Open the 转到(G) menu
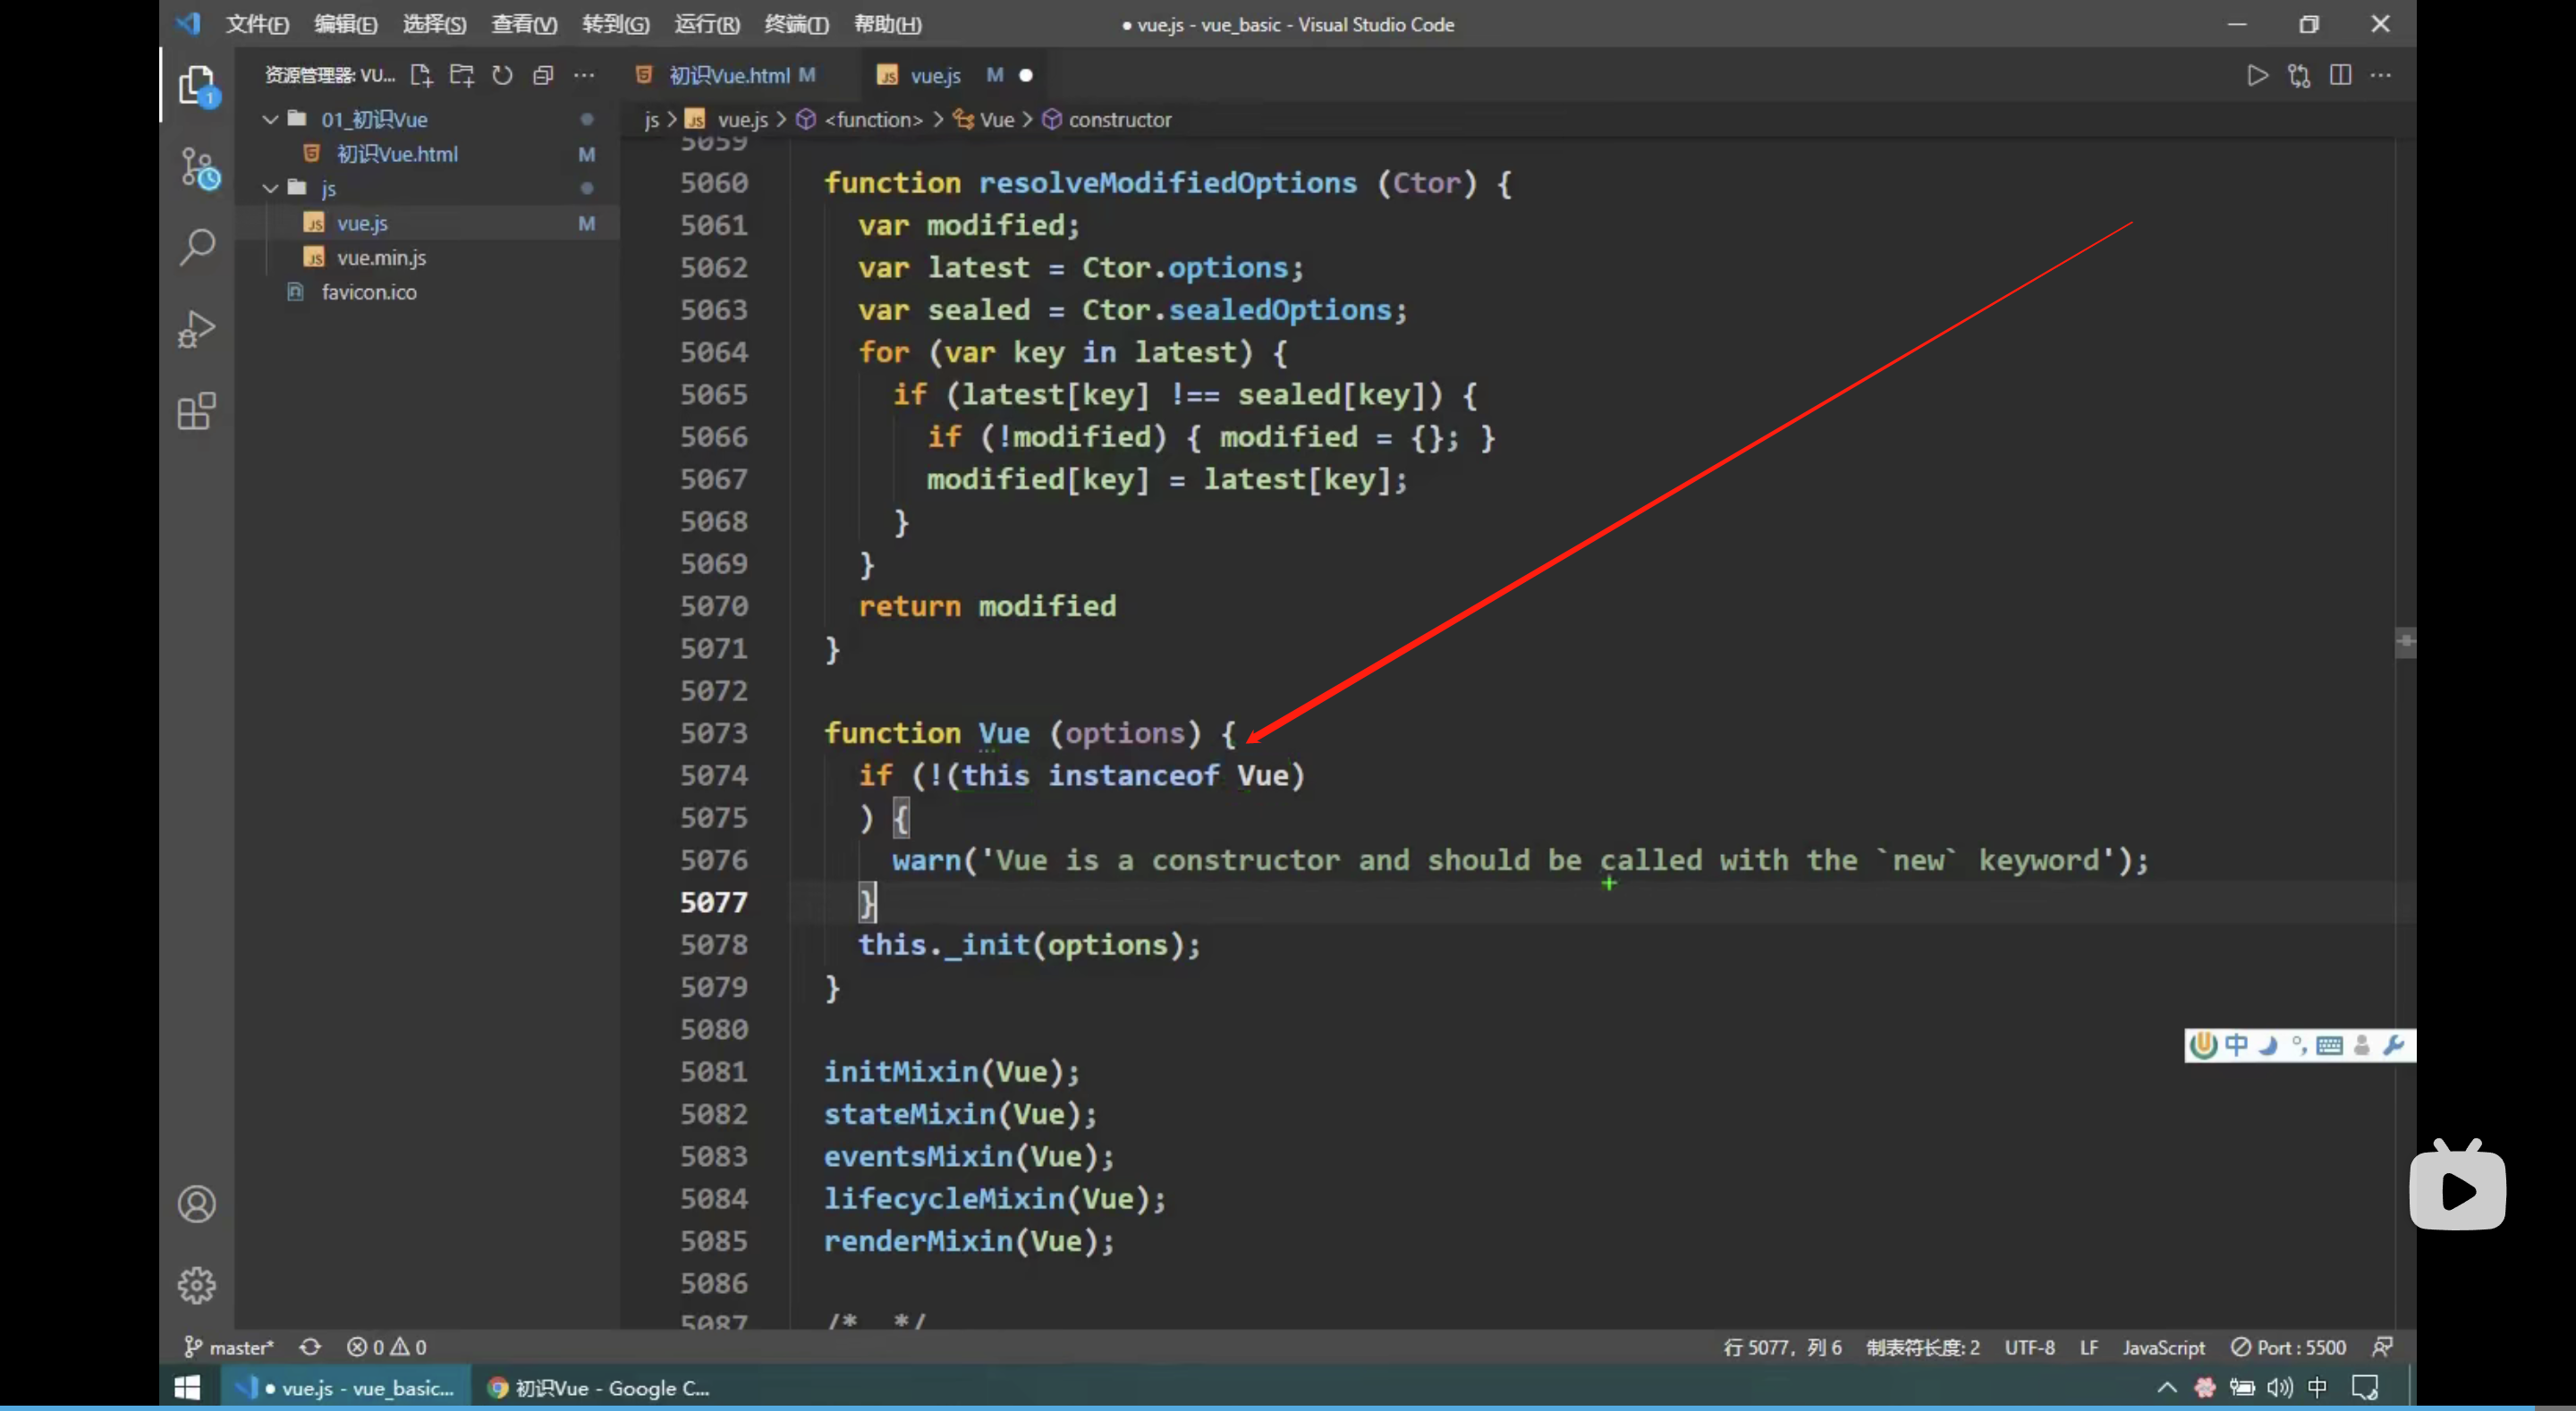This screenshot has height=1411, width=2576. (615, 24)
